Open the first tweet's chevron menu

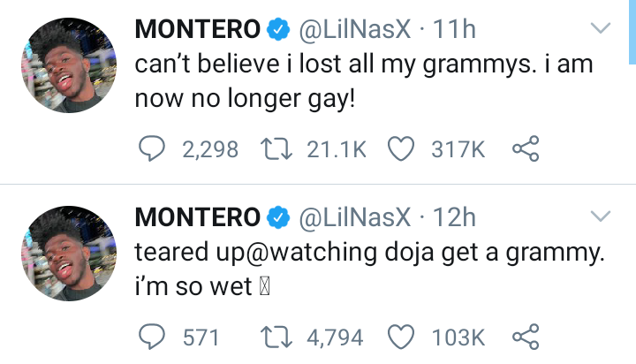pos(600,30)
